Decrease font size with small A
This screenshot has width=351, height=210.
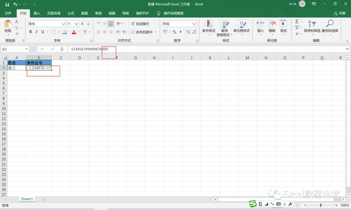(88, 24)
